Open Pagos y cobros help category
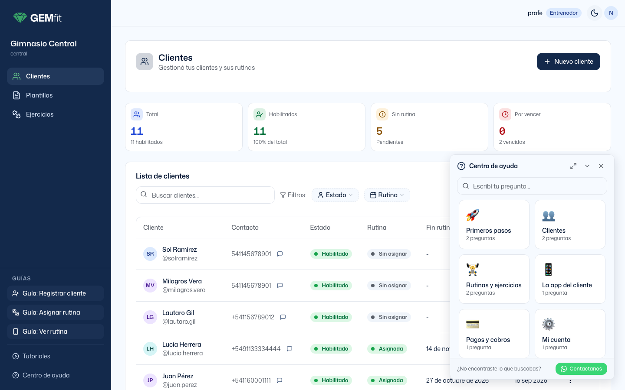625x390 pixels. 494,334
